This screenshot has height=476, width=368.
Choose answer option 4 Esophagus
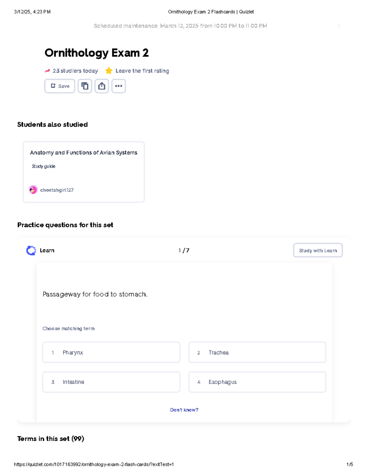pyautogui.click(x=257, y=382)
